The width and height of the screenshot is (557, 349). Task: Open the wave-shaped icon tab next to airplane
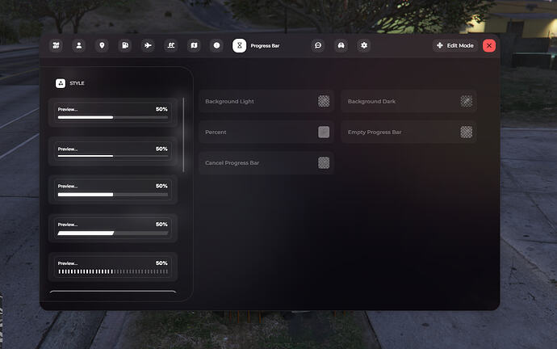point(171,45)
